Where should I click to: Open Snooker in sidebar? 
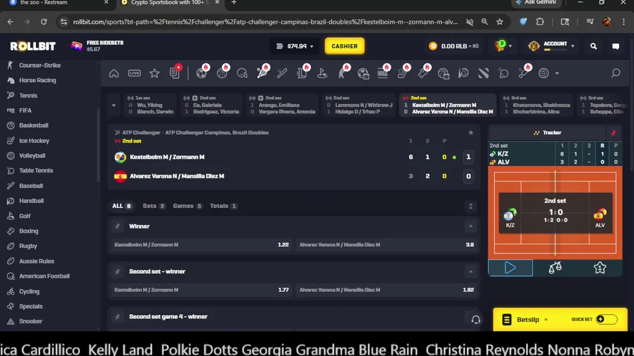click(x=30, y=321)
